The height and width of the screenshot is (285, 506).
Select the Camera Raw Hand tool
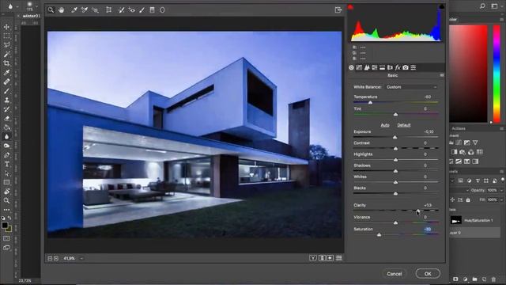[x=62, y=10]
